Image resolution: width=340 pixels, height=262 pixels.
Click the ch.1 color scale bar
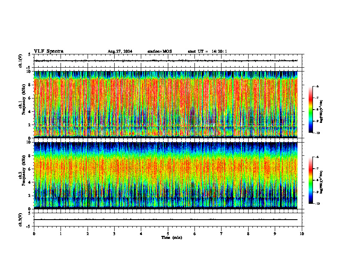pyautogui.click(x=310, y=110)
